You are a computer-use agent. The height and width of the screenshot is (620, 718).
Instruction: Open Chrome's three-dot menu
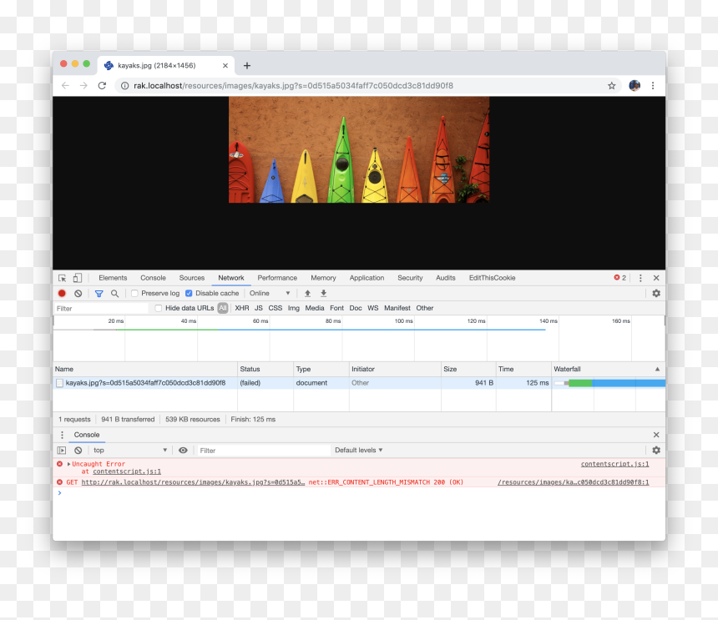point(653,86)
